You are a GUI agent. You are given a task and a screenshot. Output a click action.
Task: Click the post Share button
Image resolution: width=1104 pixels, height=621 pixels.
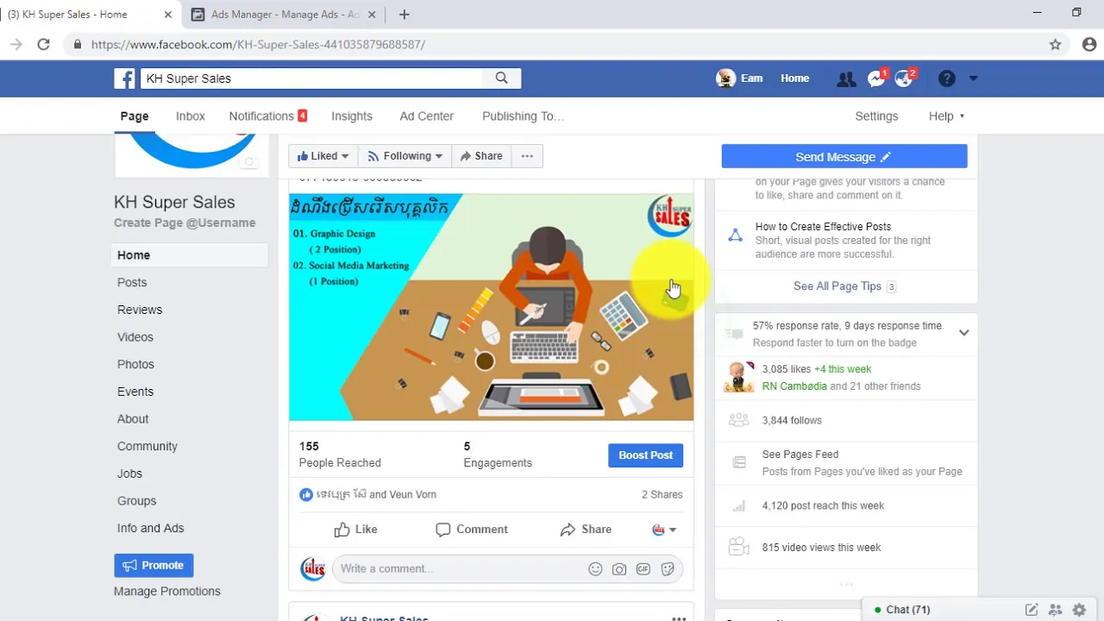coord(586,530)
